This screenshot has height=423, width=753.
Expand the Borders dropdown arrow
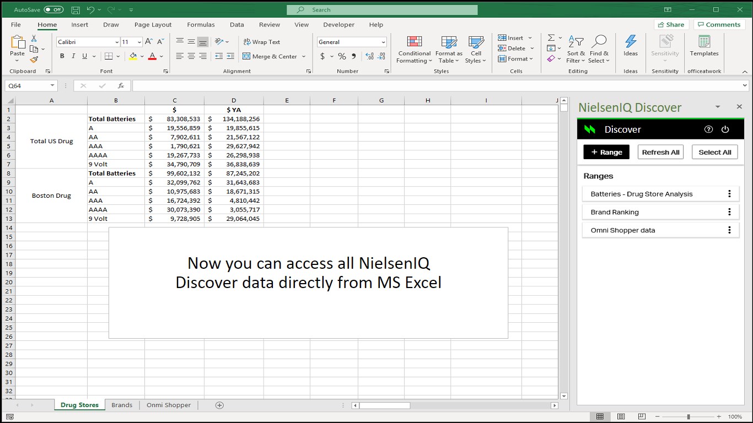118,56
